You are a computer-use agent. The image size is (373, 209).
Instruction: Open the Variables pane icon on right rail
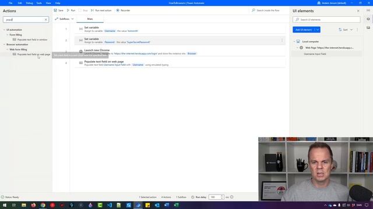(x=368, y=10)
